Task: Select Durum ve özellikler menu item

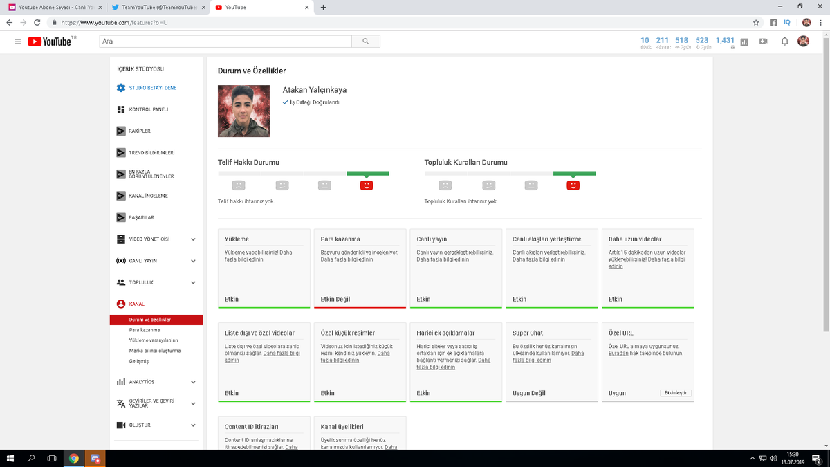Action: [x=156, y=320]
